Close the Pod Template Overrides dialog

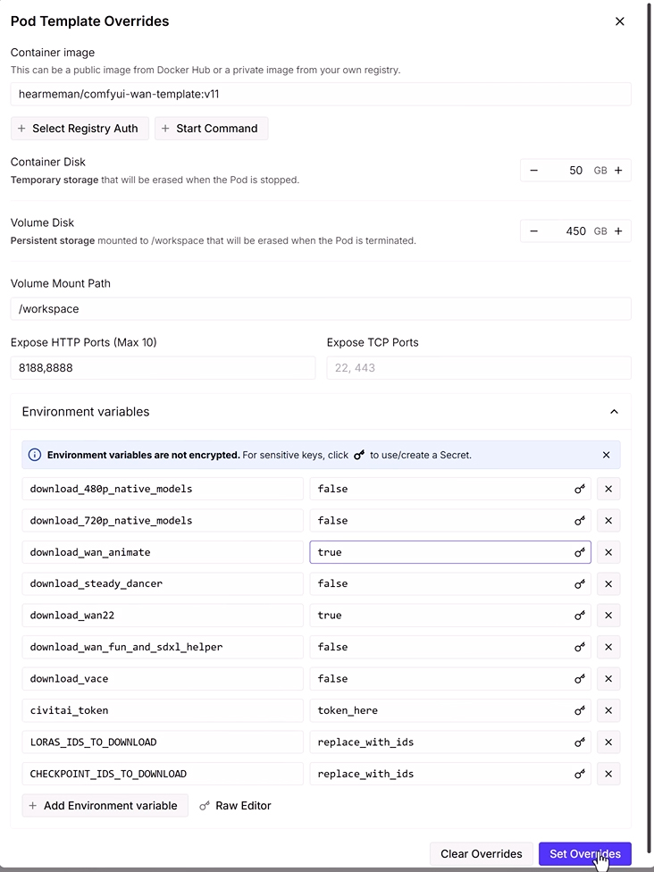point(619,21)
